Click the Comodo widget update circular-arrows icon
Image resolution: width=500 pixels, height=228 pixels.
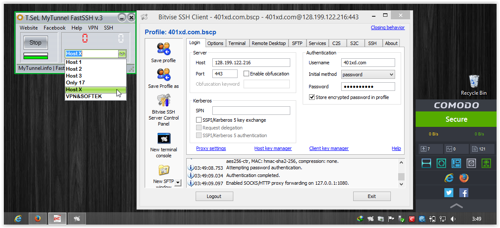(441, 163)
